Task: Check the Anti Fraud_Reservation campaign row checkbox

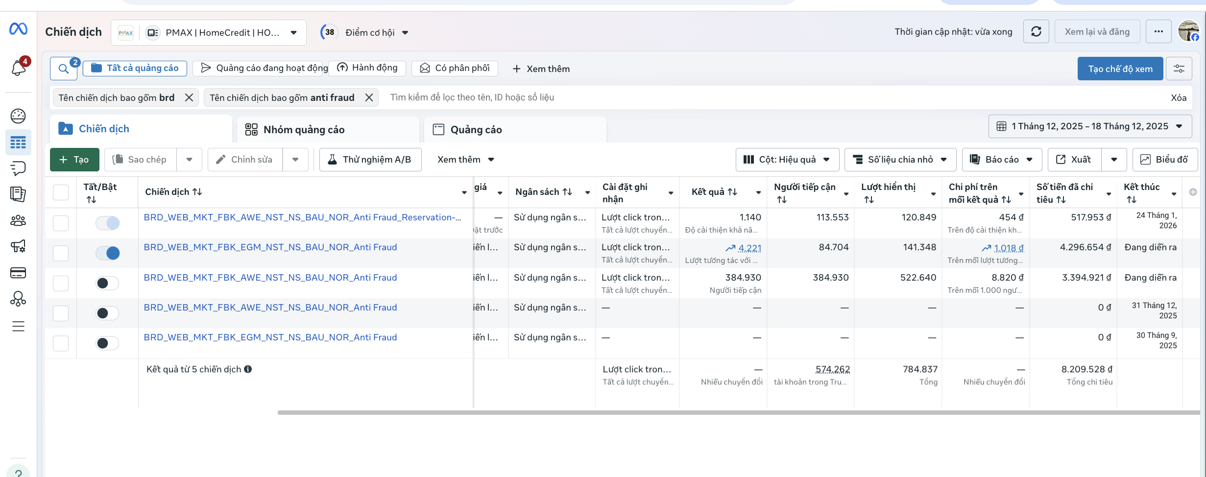Action: click(61, 223)
